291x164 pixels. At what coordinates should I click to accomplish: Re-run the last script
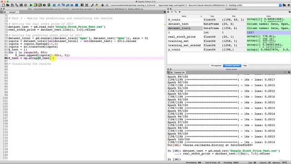[49, 5]
